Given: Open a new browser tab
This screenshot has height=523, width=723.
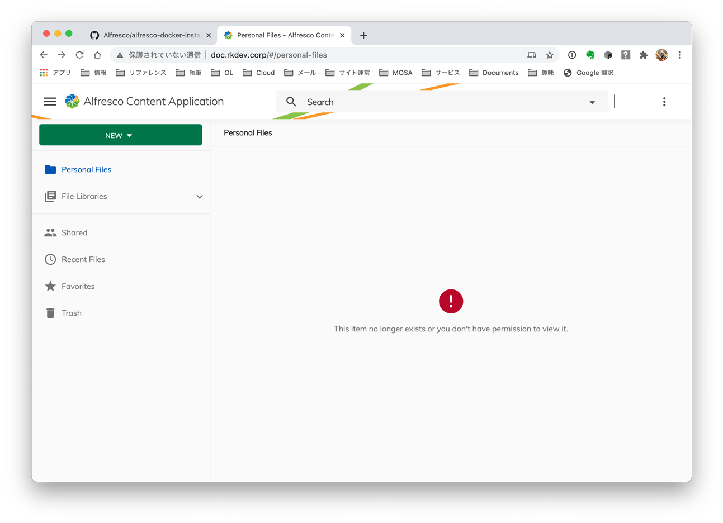Looking at the screenshot, I should pos(363,35).
